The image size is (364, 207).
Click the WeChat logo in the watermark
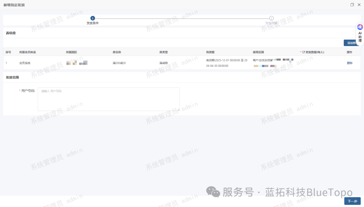point(213,192)
